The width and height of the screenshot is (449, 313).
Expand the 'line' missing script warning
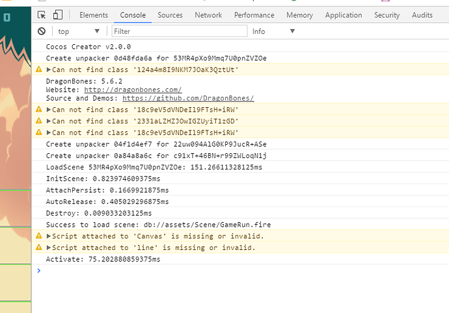point(49,247)
